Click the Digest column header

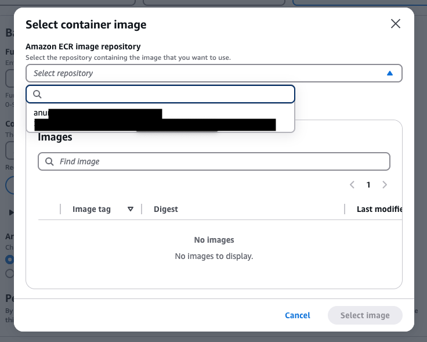165,209
